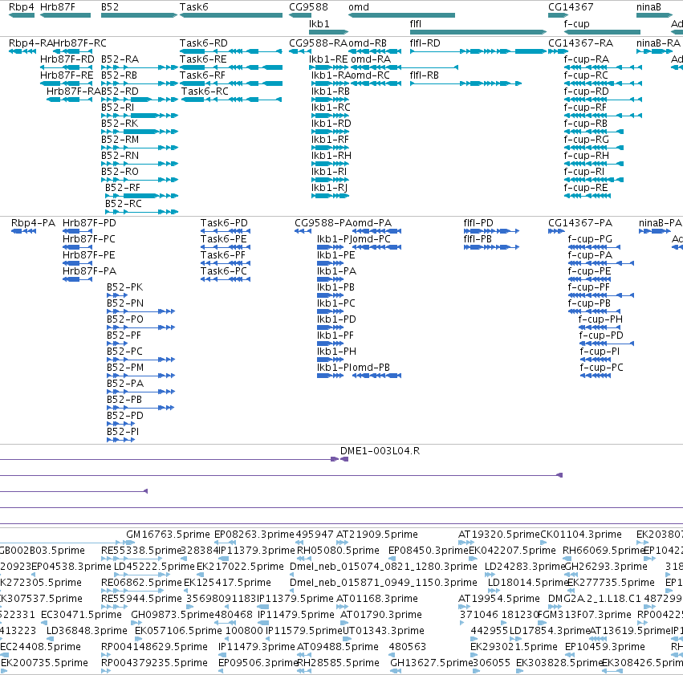This screenshot has width=683, height=675.
Task: Click EST label AT09488.5prime
Action: [x=338, y=648]
